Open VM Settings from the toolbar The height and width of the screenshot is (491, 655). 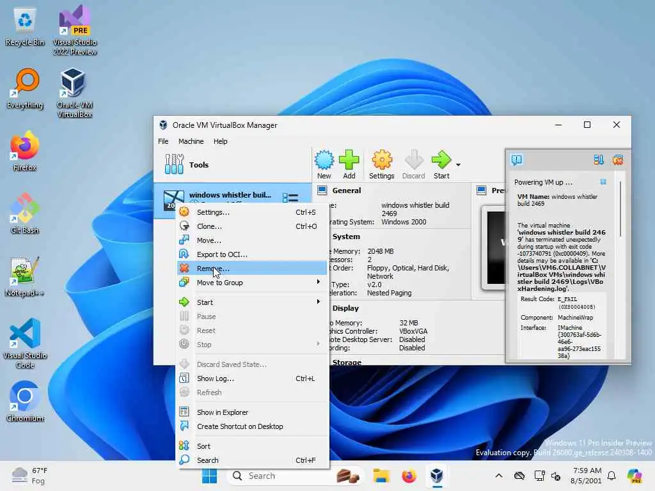381,164
